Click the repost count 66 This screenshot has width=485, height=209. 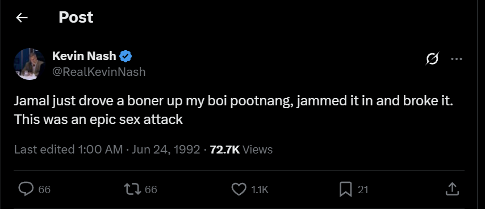[x=151, y=189]
